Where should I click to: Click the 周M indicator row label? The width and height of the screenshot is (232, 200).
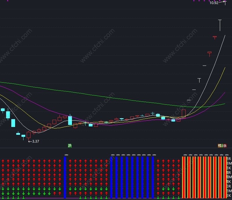pos(229,177)
